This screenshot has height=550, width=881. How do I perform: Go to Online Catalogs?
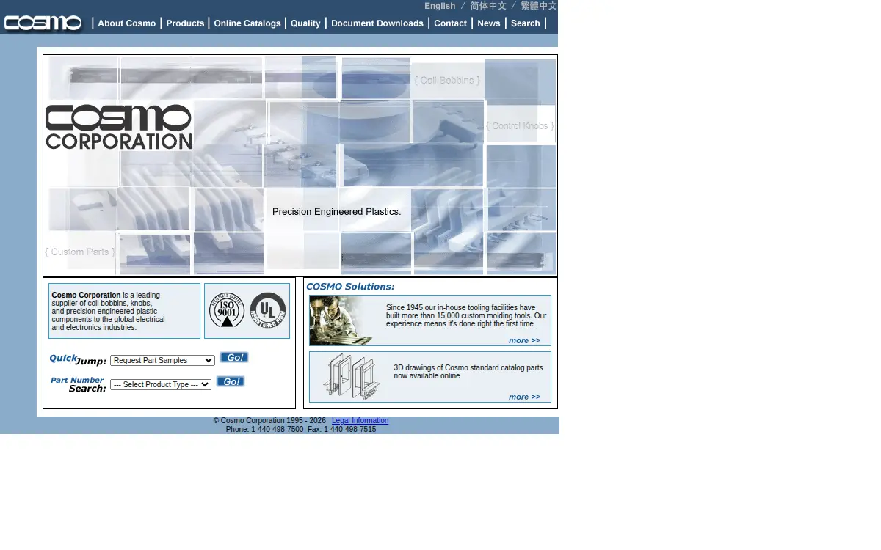coord(247,23)
